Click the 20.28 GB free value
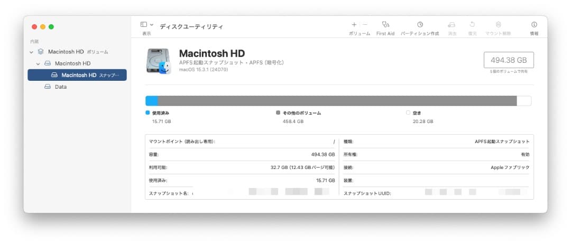 [423, 121]
